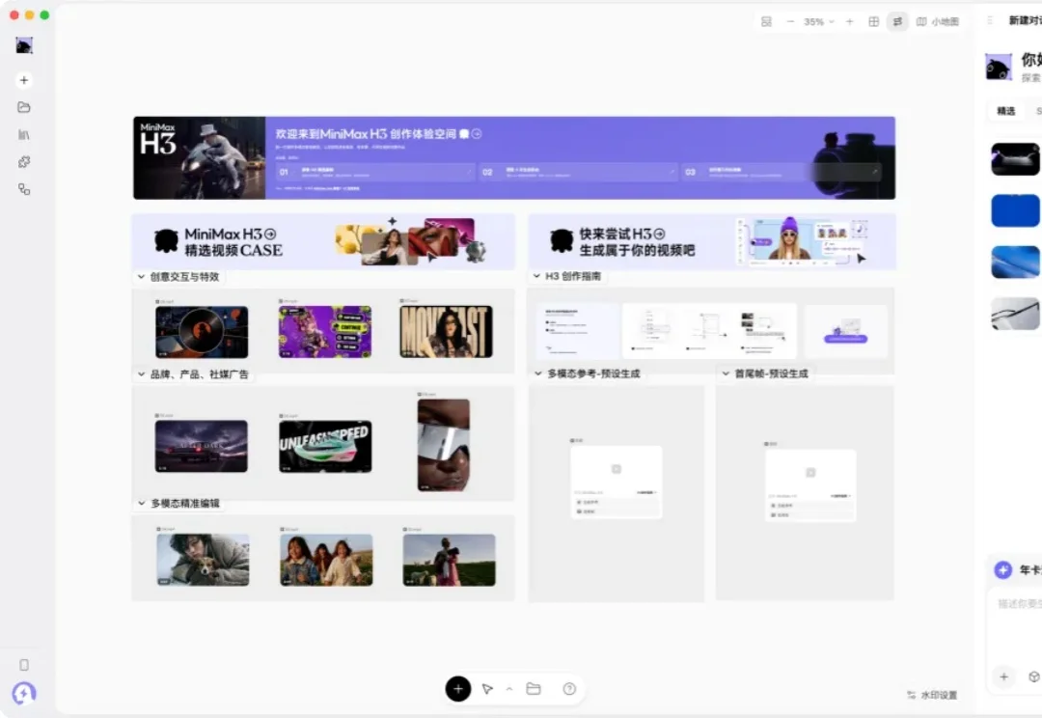Image resolution: width=1042 pixels, height=718 pixels.
Task: Open the two people walking in meadow thumbnail
Action: click(450, 560)
